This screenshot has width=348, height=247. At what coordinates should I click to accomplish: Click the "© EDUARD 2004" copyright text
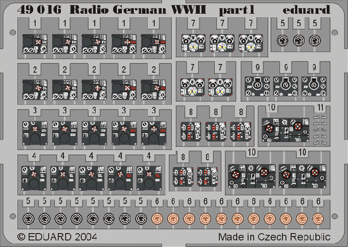[x=57, y=237]
